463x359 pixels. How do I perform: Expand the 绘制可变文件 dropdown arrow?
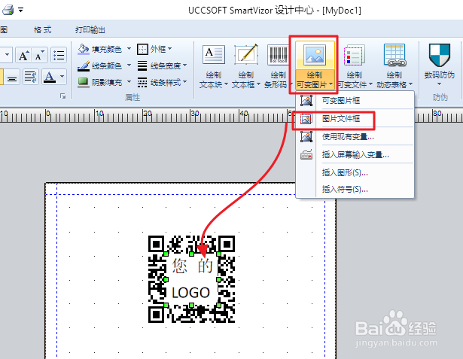370,84
